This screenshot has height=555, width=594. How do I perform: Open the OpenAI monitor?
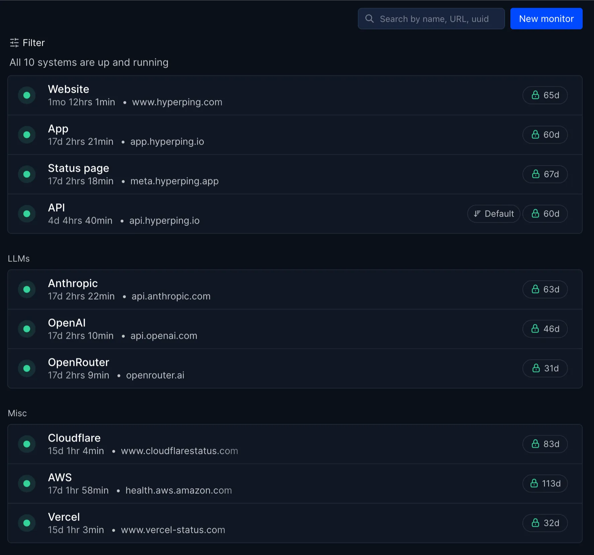(x=295, y=329)
